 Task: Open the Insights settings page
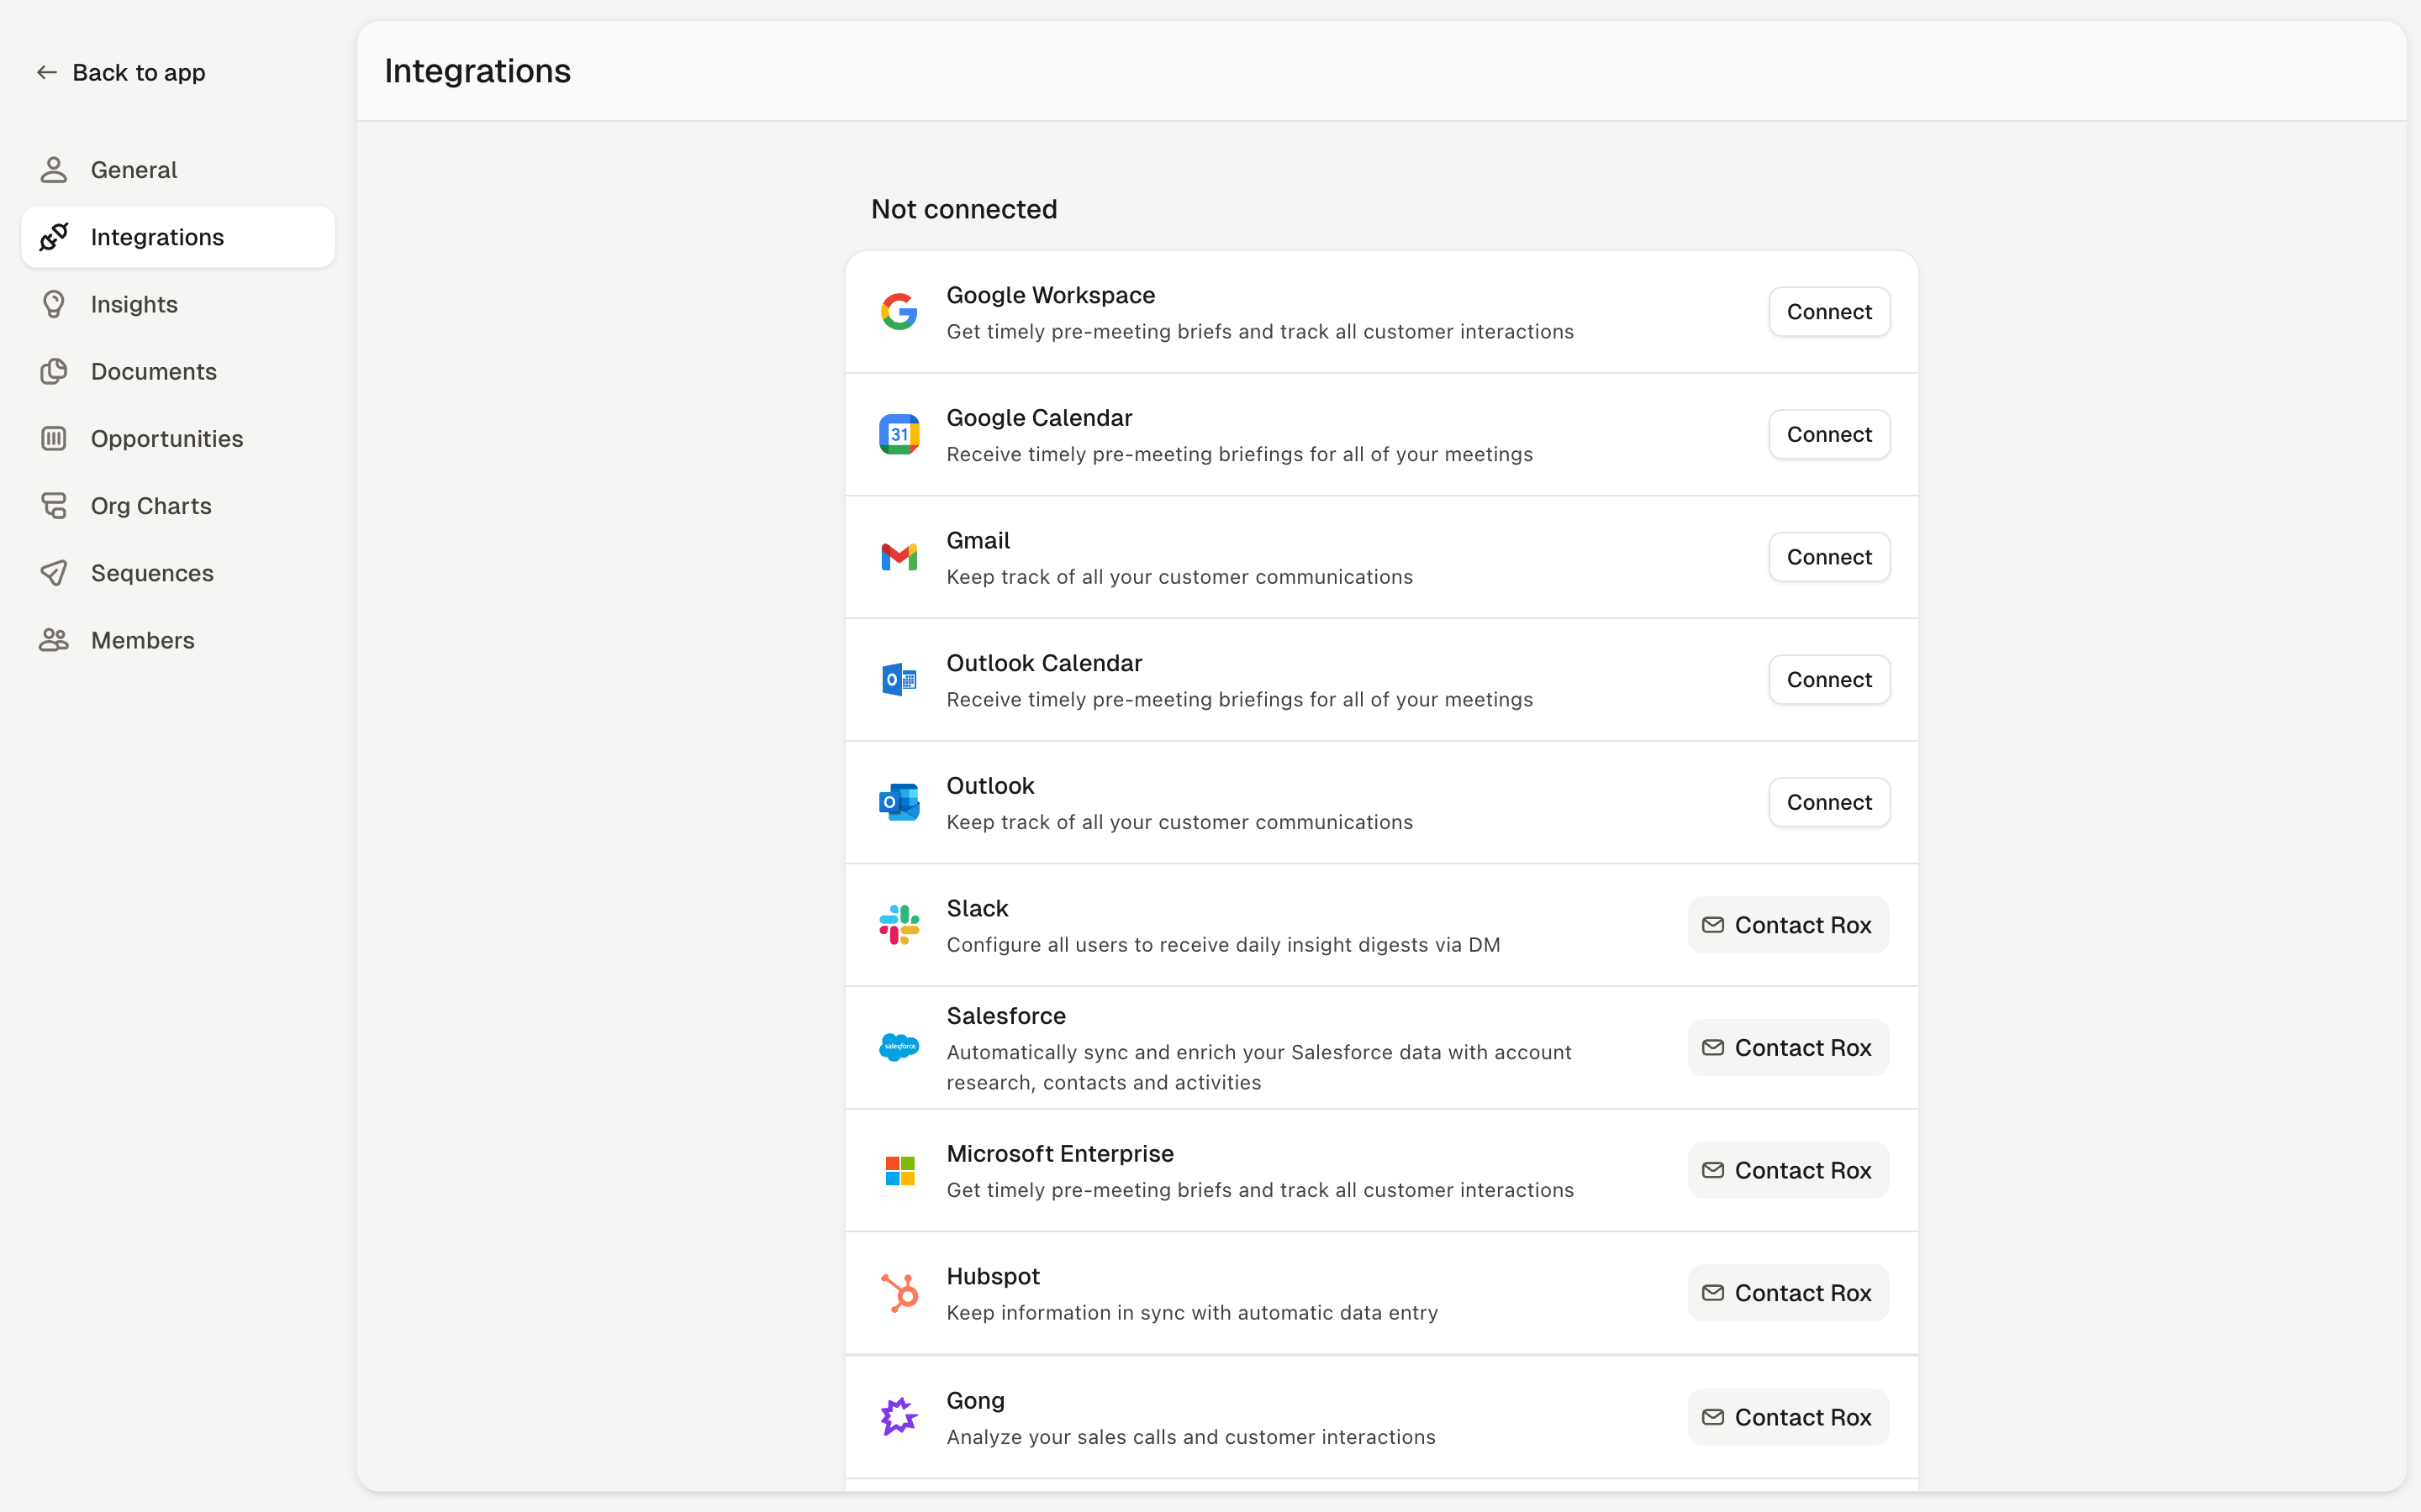(x=178, y=304)
